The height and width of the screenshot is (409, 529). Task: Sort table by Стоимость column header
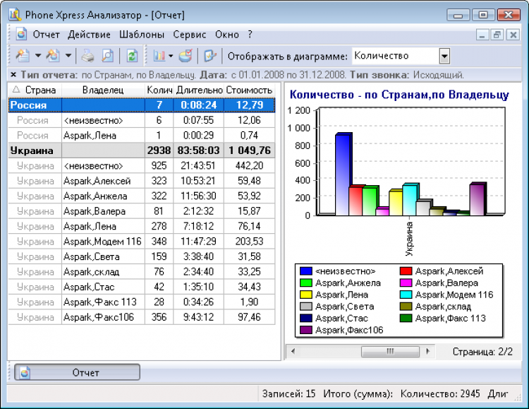(x=248, y=90)
